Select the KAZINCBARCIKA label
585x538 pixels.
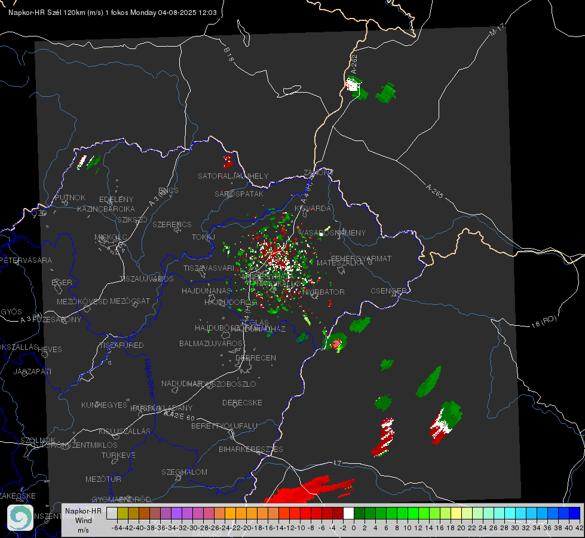pos(106,209)
